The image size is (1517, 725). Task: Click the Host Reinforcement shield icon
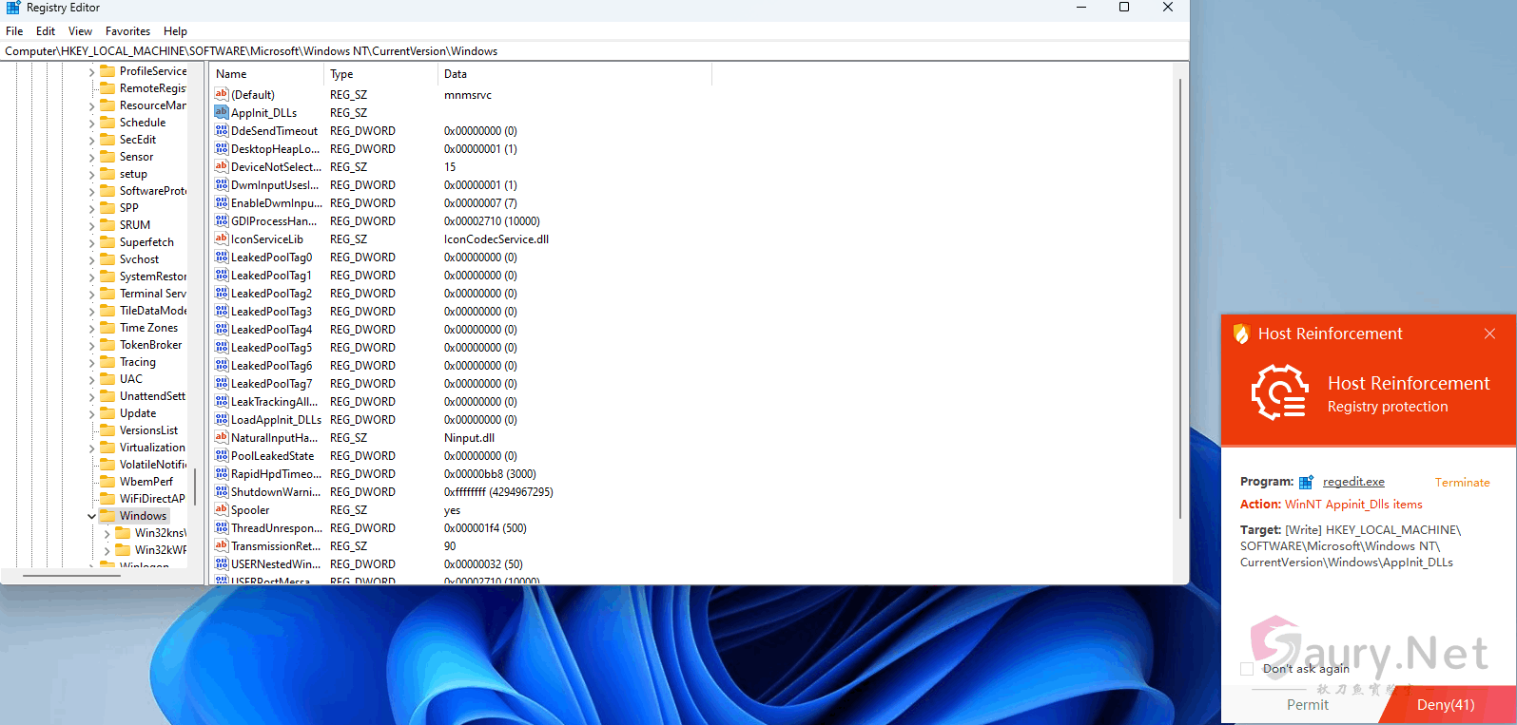[1240, 334]
